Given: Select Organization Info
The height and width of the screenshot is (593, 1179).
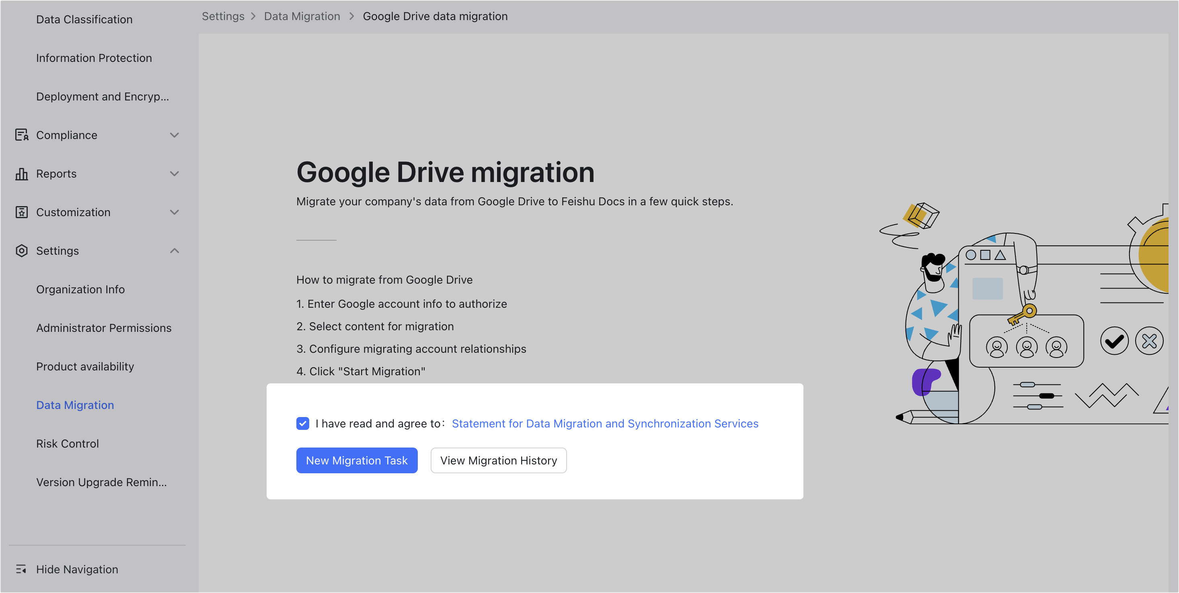Looking at the screenshot, I should pyautogui.click(x=80, y=289).
